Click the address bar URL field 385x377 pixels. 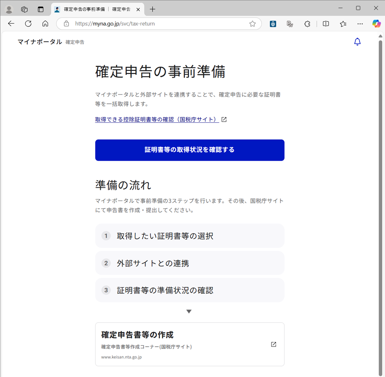(155, 24)
